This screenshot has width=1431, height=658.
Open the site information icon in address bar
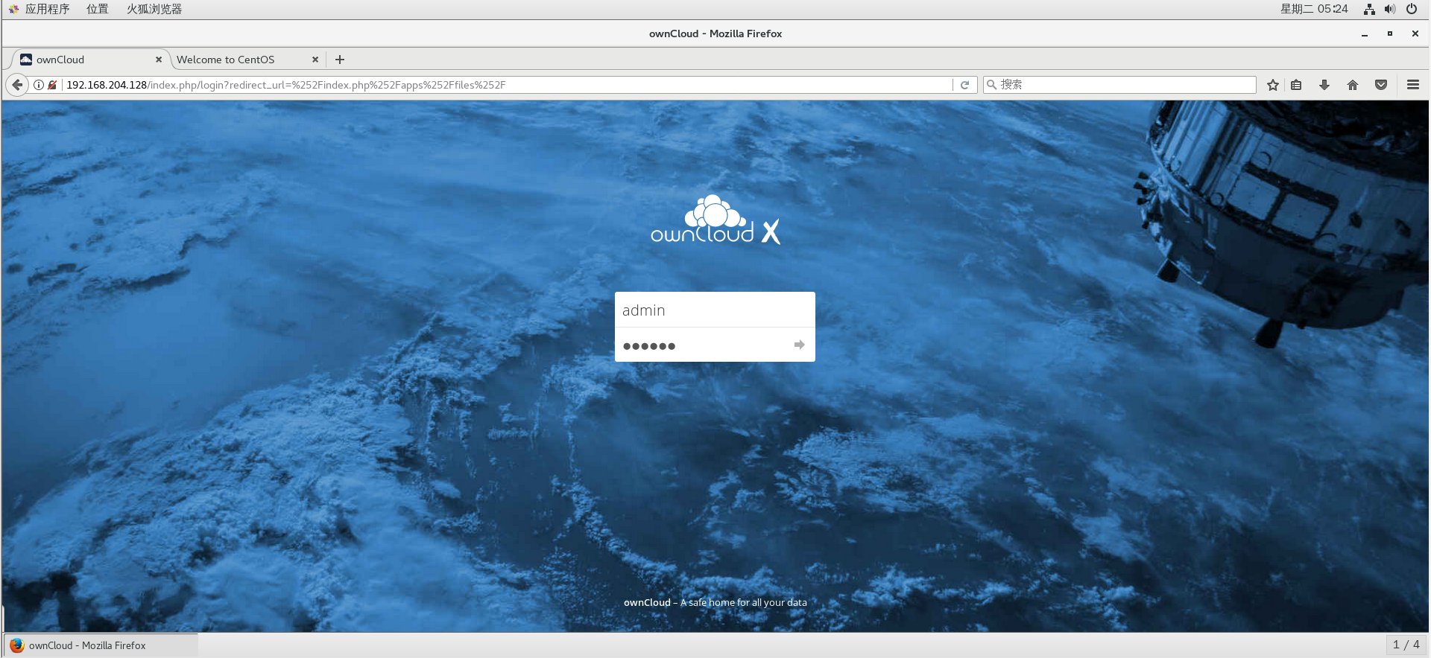coord(39,85)
